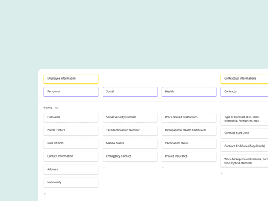Image resolution: width=268 pixels, height=201 pixels.
Task: Add a card under Private Insurance using plus
Action: tap(163, 167)
